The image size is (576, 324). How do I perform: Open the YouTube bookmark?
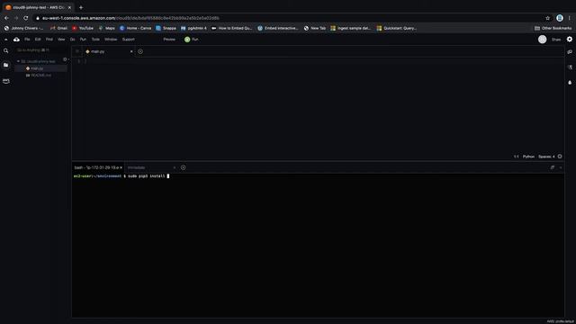pos(83,28)
